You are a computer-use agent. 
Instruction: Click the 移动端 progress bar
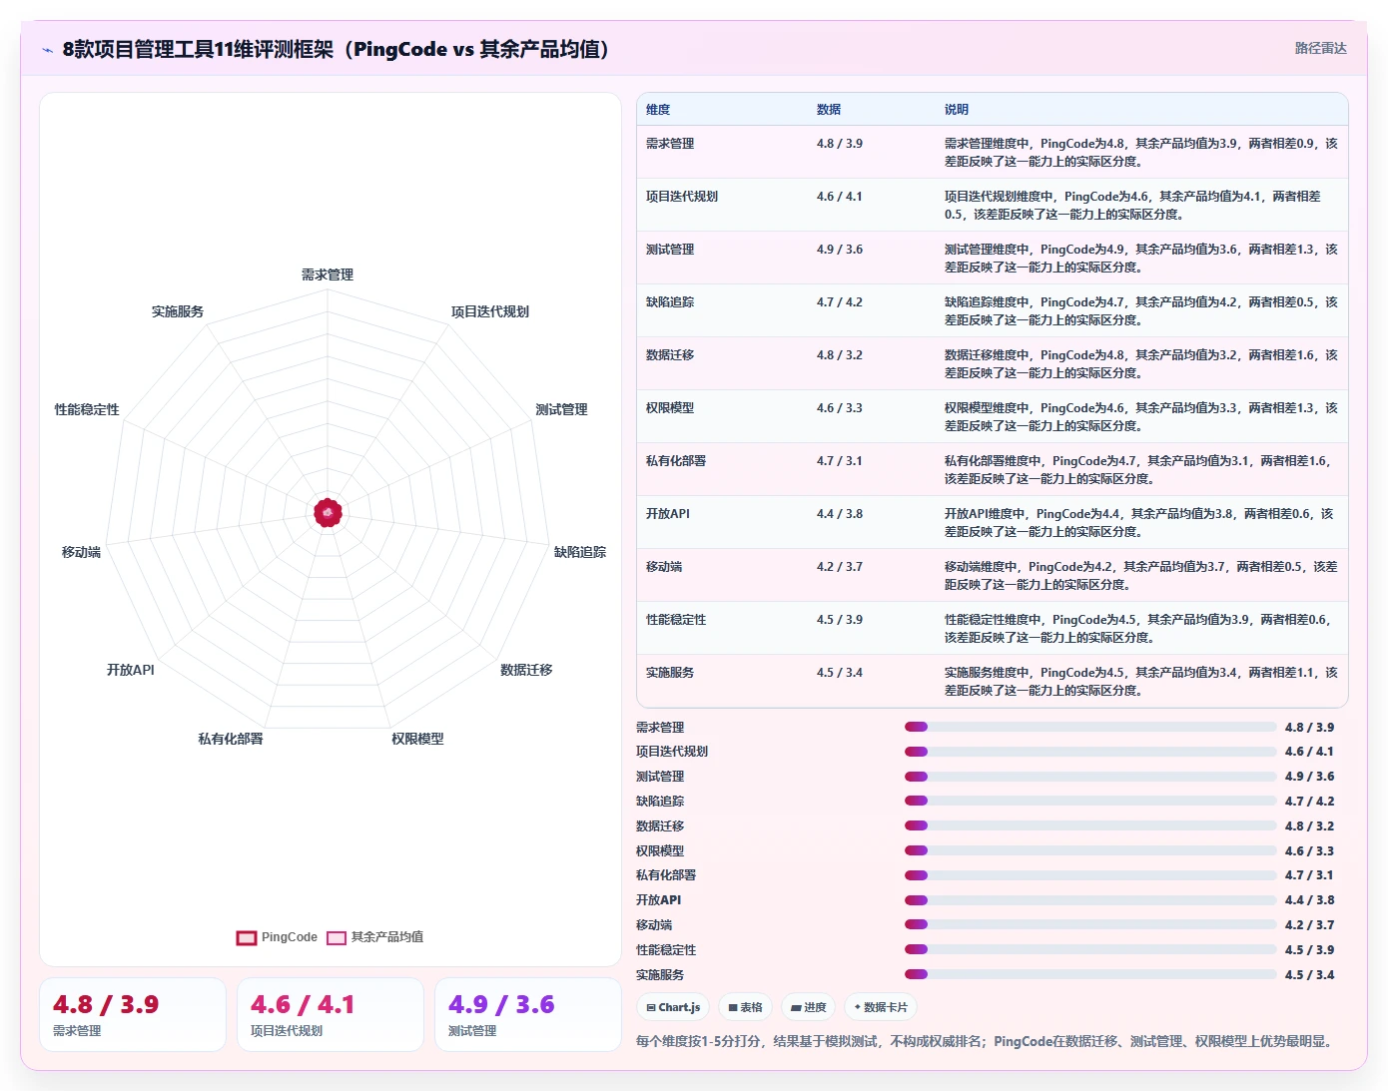pos(1090,924)
